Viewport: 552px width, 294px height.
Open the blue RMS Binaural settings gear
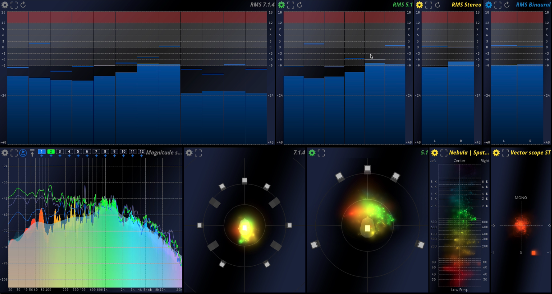489,5
